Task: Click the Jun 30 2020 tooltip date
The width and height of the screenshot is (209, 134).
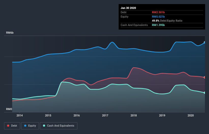Action: pos(128,8)
